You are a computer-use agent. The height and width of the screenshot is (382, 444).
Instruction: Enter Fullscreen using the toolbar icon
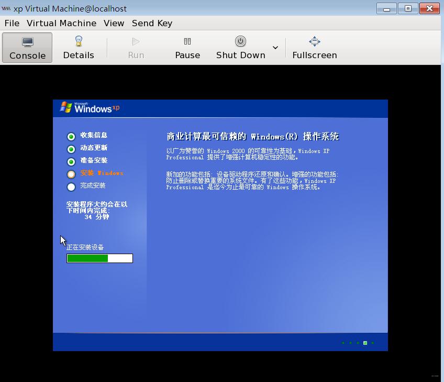(x=314, y=41)
